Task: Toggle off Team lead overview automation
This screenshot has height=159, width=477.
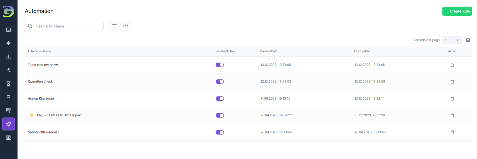Action: [x=219, y=65]
